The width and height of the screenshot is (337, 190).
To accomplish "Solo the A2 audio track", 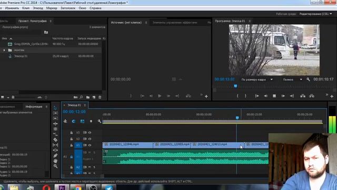I will (x=94, y=167).
